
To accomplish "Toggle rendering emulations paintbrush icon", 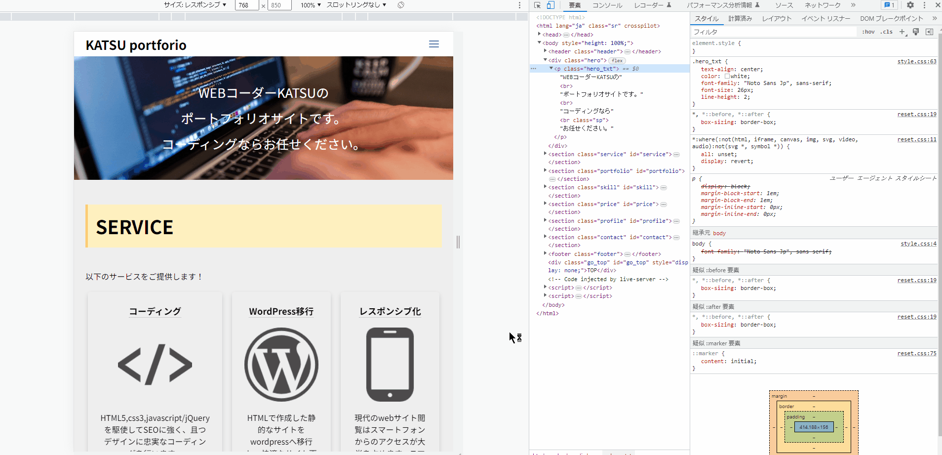I will click(916, 32).
